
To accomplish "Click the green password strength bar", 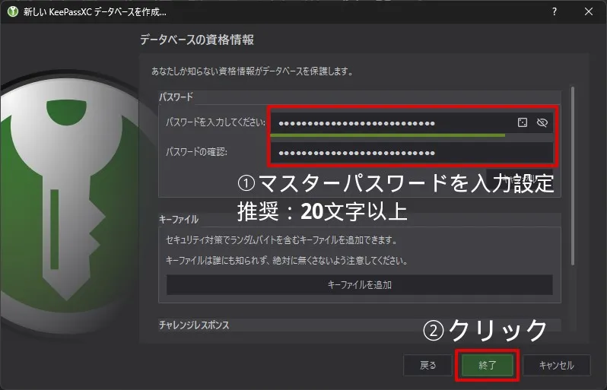I will click(x=387, y=135).
